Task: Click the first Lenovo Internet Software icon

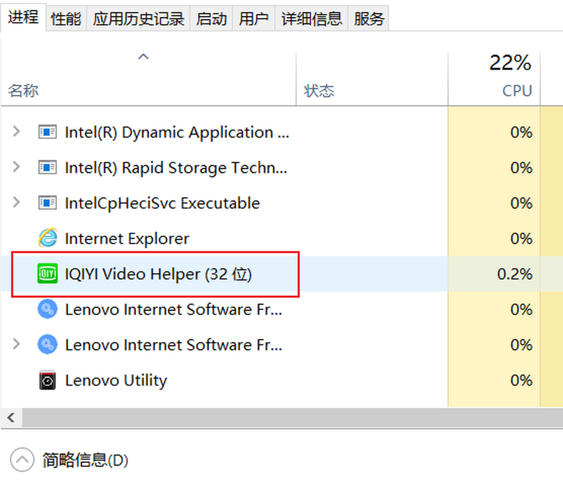Action: click(x=47, y=309)
